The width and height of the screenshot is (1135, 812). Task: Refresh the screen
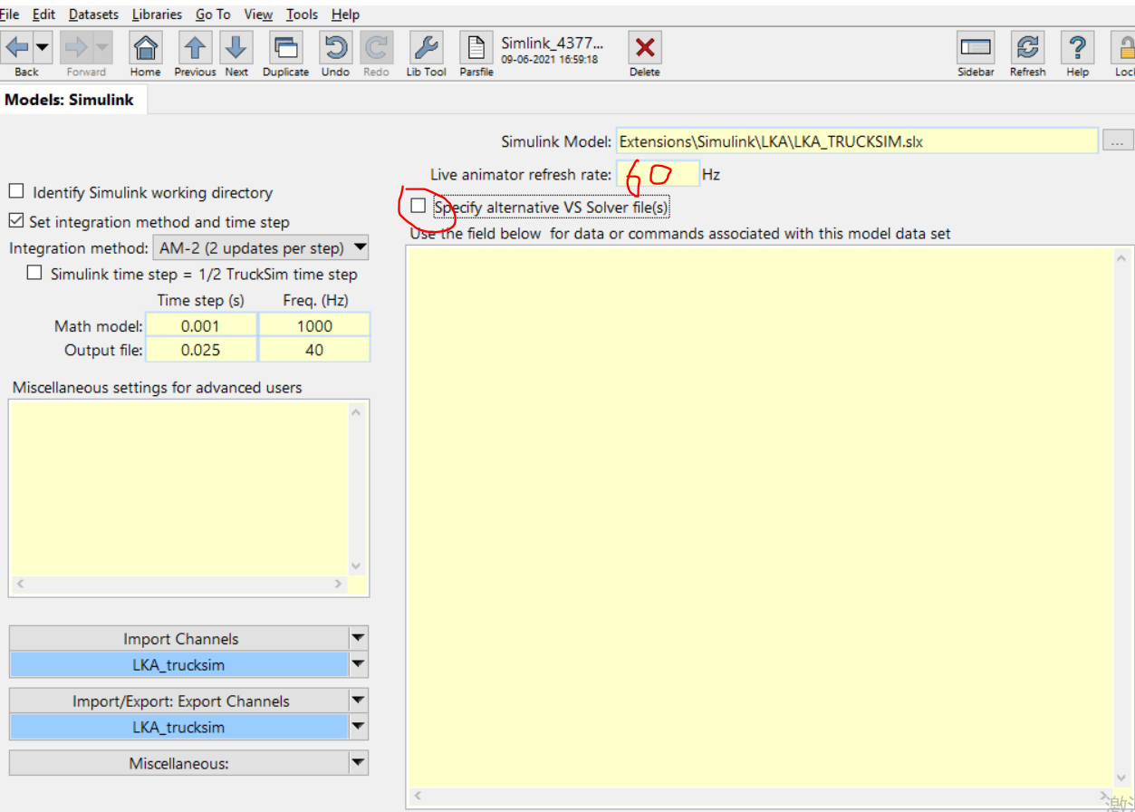1028,47
